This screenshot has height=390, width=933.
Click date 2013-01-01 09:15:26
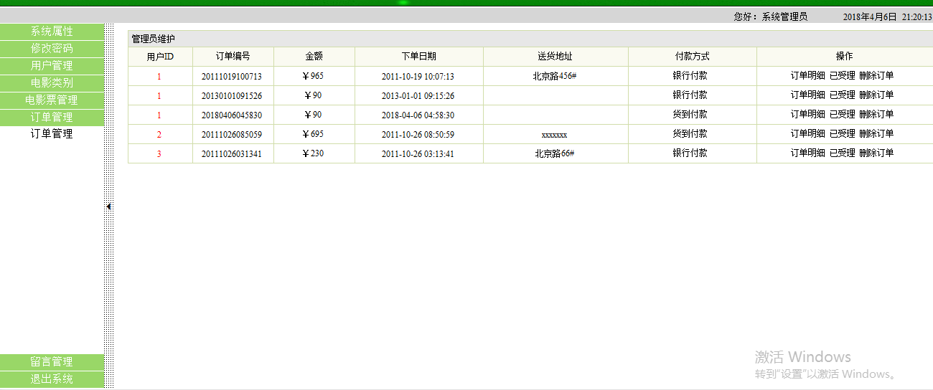pos(418,95)
